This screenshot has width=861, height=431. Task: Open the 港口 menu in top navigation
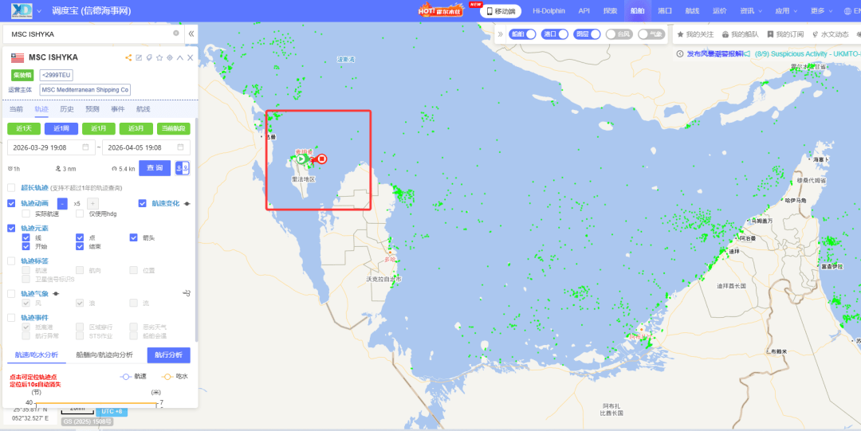point(665,11)
